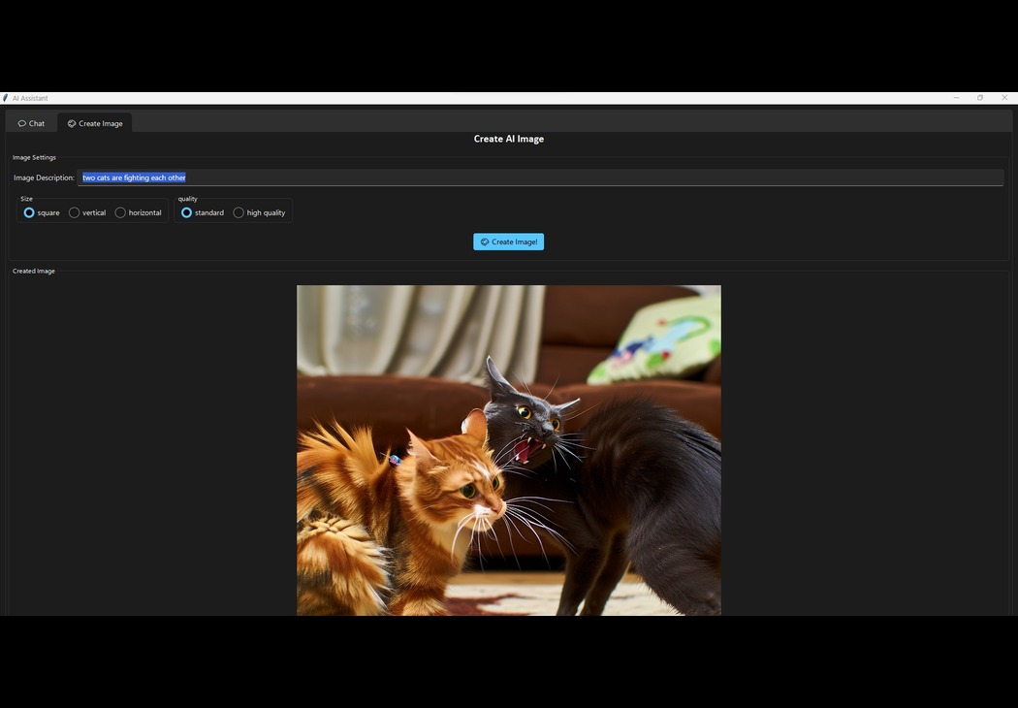Enable high quality output
The image size is (1018, 708).
[x=239, y=212]
